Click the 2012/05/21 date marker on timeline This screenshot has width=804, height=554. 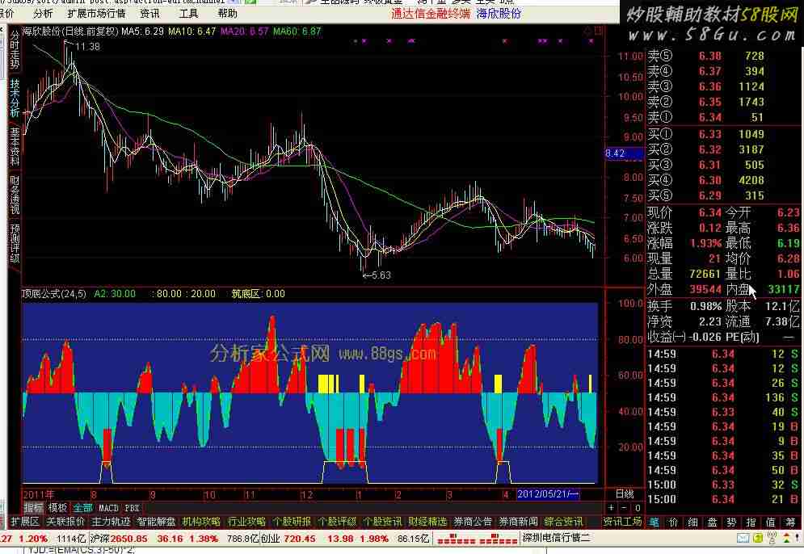click(x=548, y=493)
